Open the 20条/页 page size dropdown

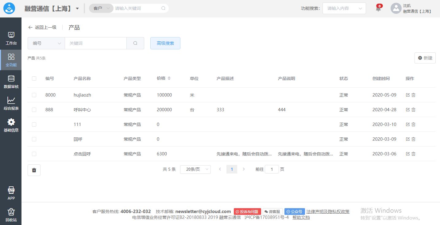coord(195,169)
